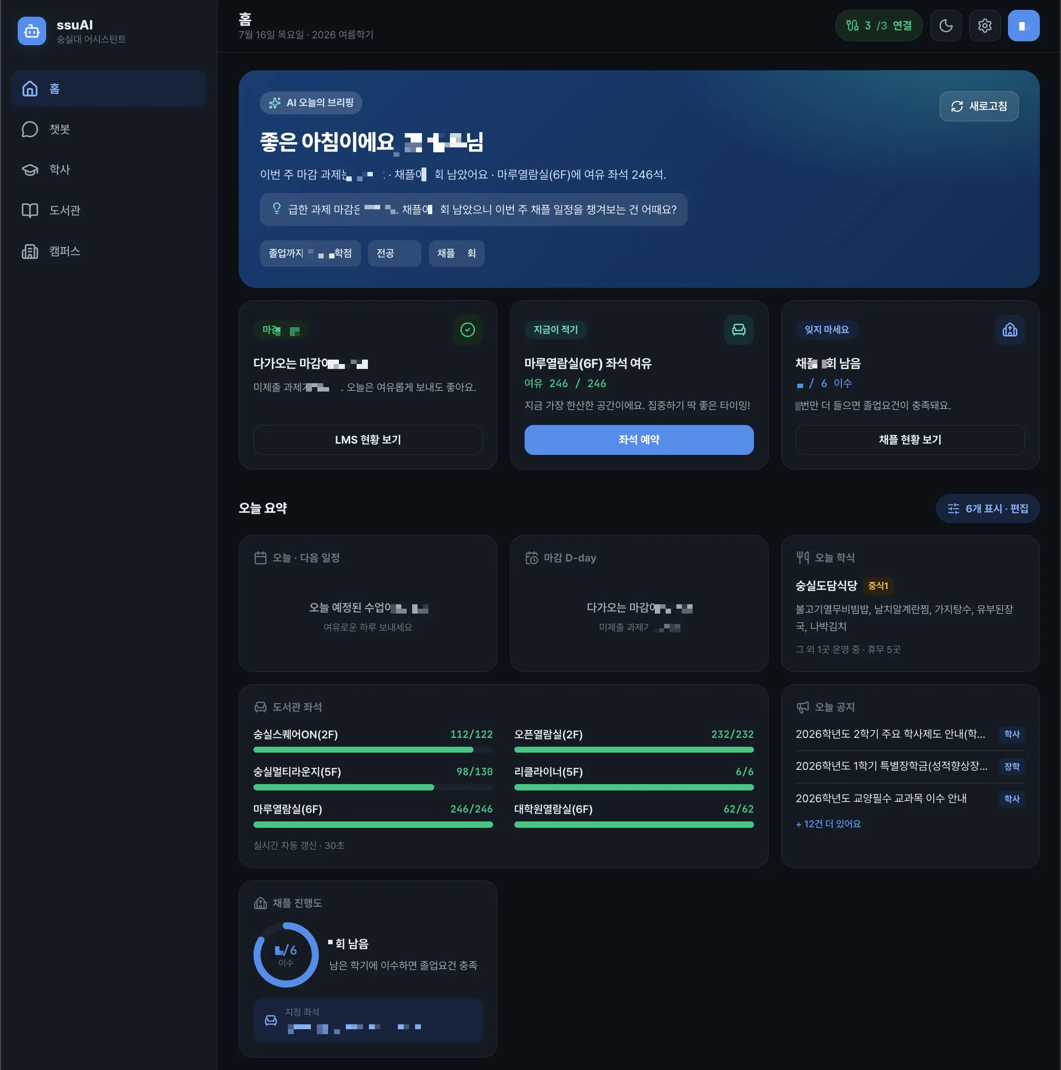Screen dimensions: 1061x1070
Task: Open notice 2026학년도 교양필수 교과목 이수 안내
Action: (x=881, y=799)
